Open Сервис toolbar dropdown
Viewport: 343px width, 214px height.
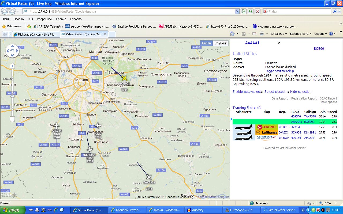320,34
